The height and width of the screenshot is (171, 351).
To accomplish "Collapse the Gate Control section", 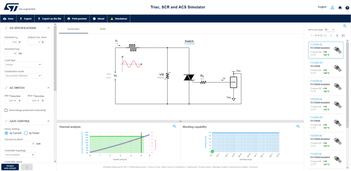I will pyautogui.click(x=48, y=121).
